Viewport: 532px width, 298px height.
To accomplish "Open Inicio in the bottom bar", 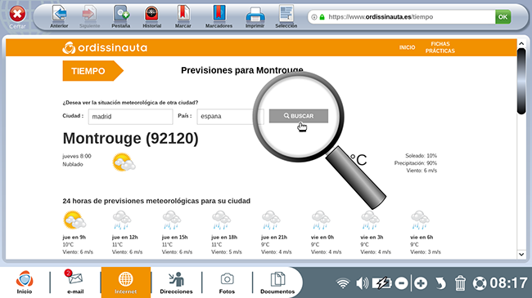I will pyautogui.click(x=25, y=282).
